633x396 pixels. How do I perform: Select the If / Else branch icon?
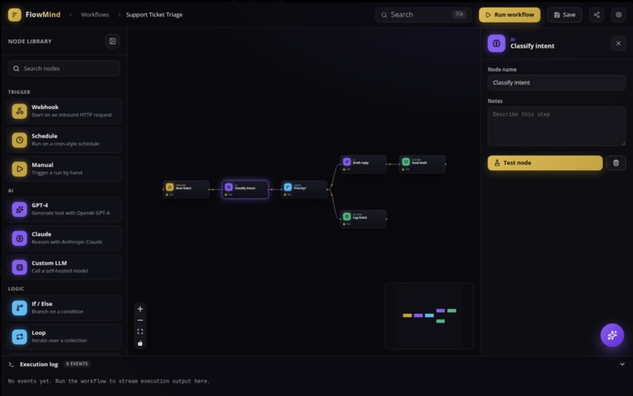click(x=20, y=307)
